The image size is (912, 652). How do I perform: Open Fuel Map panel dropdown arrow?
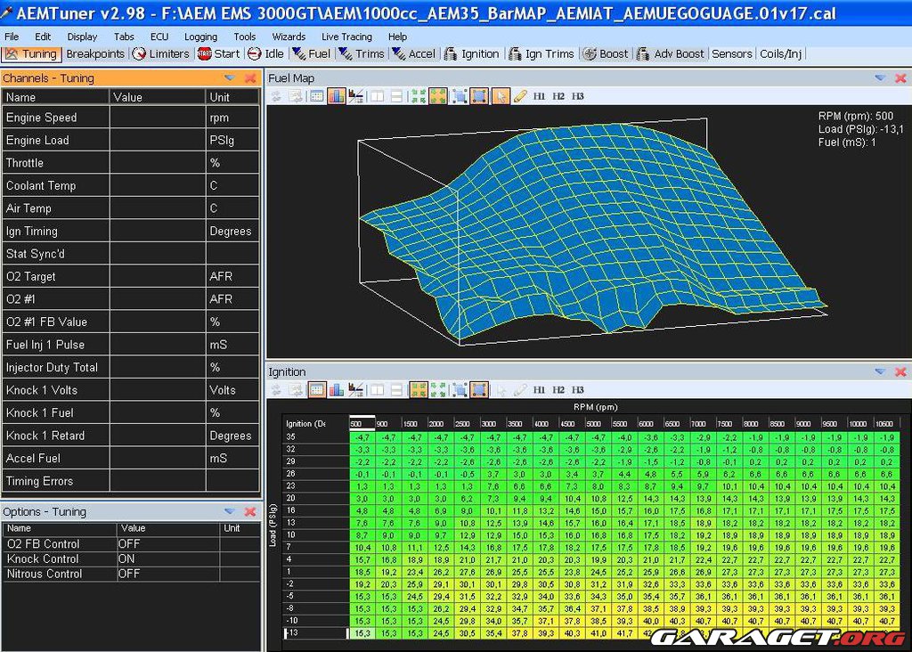pyautogui.click(x=880, y=78)
